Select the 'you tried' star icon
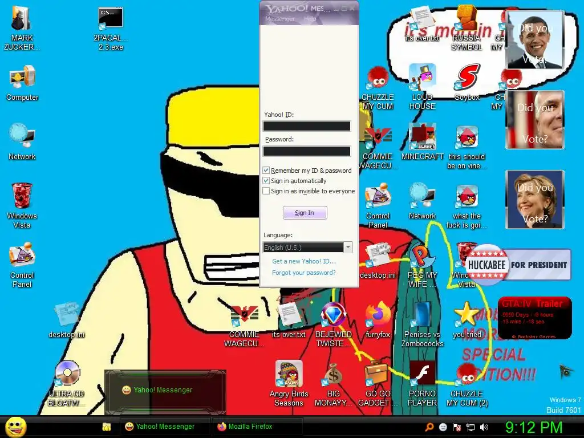Screen dimensions: 584x438 point(467,319)
